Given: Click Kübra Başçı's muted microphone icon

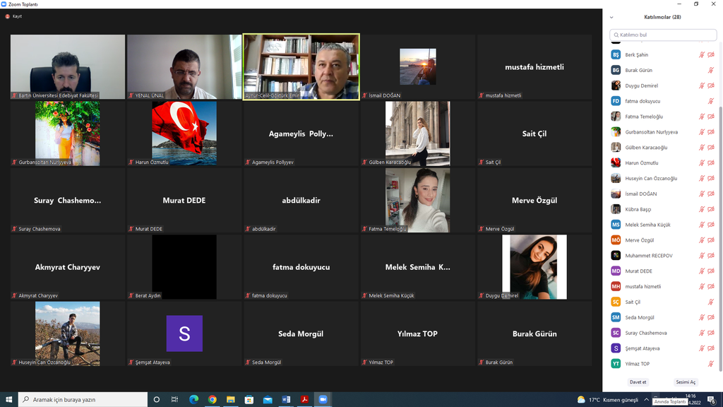Looking at the screenshot, I should (x=702, y=209).
